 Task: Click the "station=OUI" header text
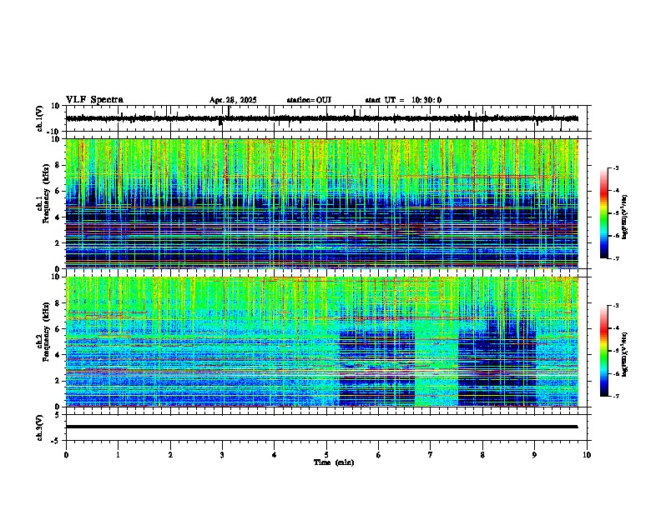click(x=309, y=100)
